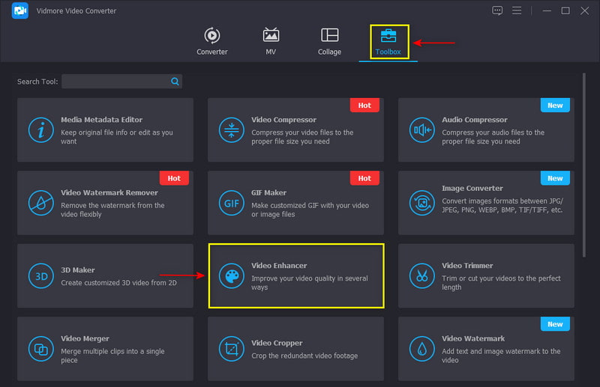600x387 pixels.
Task: Select the Toolbox tab
Action: click(388, 42)
